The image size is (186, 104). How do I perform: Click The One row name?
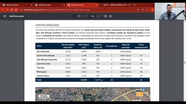(x=40, y=68)
